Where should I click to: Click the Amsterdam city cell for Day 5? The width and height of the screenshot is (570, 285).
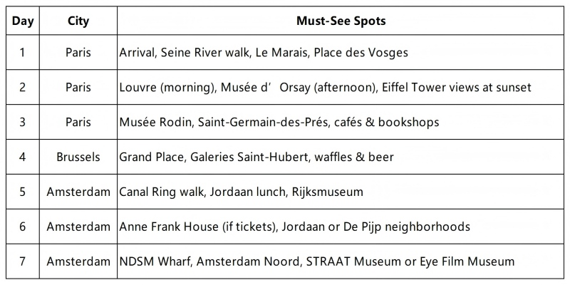[78, 192]
